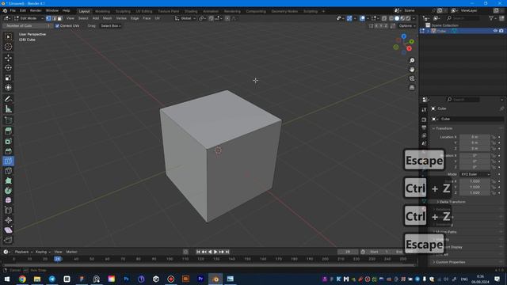This screenshot has width=507, height=285.
Task: Switch to vertex select mode
Action: tap(48, 18)
